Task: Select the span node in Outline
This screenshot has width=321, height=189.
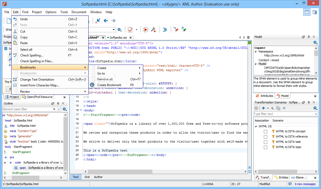Action: click(39, 168)
